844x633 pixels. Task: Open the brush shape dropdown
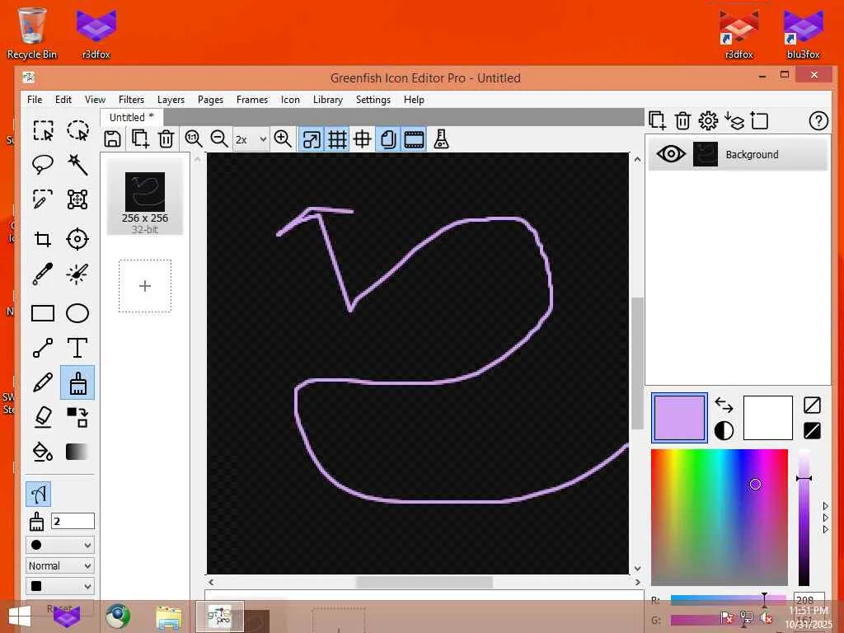[x=59, y=545]
